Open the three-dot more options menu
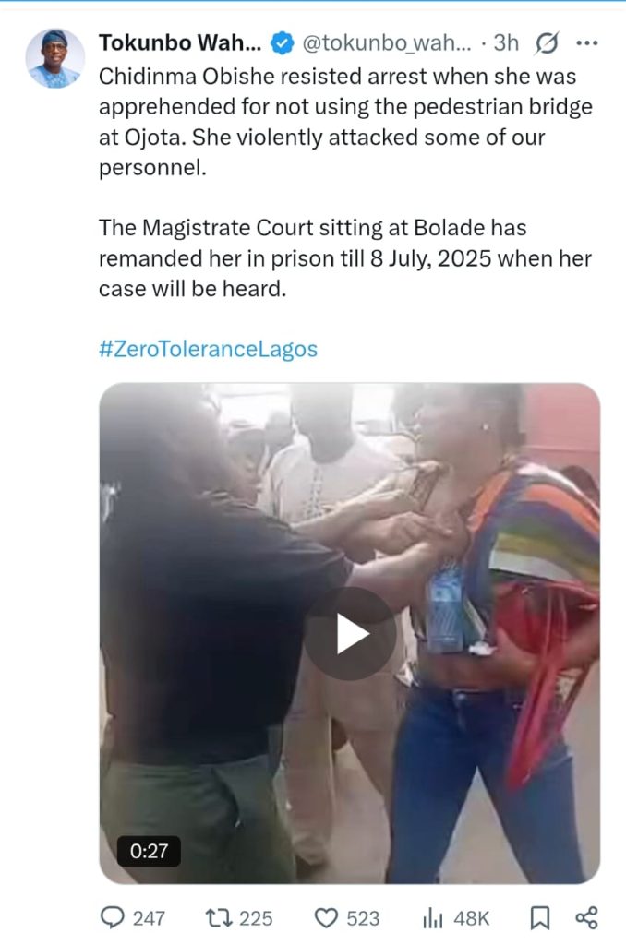The height and width of the screenshot is (945, 626). (587, 42)
